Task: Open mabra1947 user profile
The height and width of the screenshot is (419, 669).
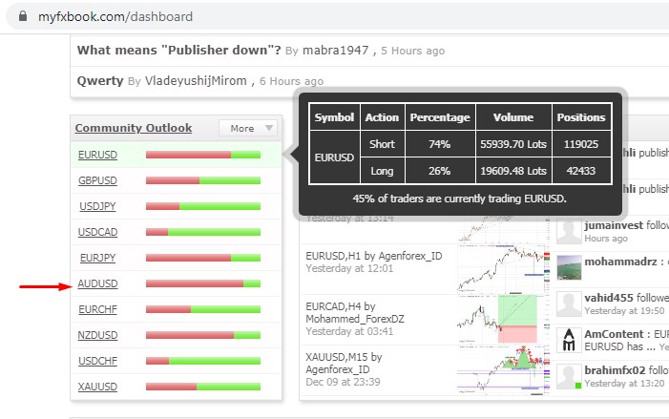Action: [335, 51]
